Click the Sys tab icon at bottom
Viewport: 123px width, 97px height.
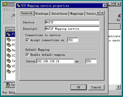8,85
